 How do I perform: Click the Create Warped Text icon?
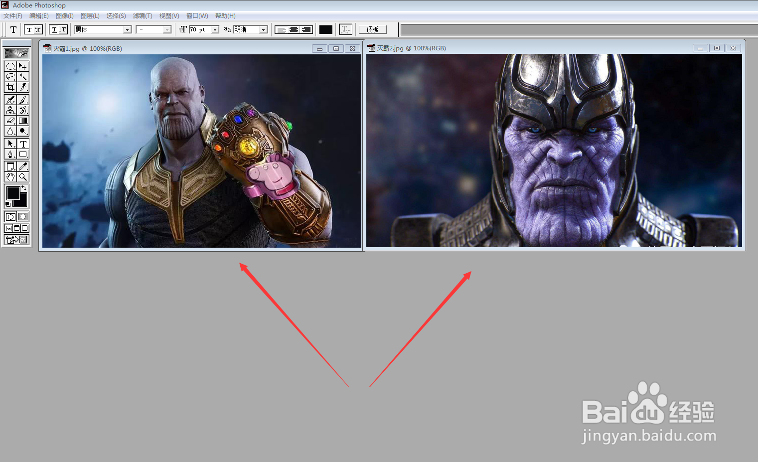(345, 29)
